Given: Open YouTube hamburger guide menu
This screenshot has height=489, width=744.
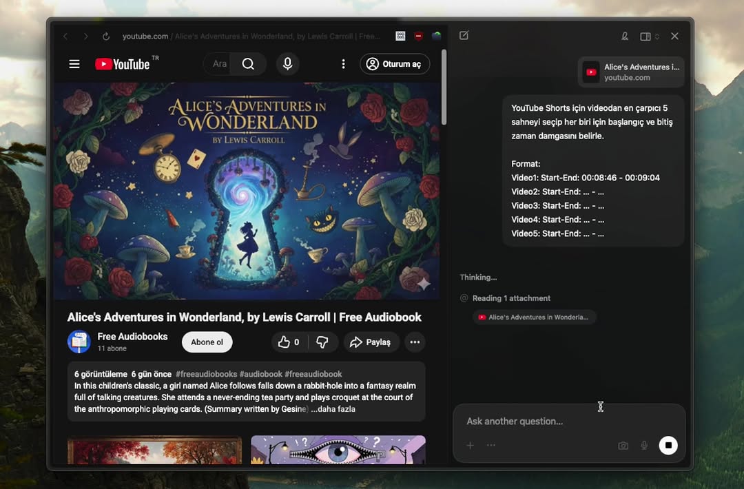Looking at the screenshot, I should coord(74,64).
